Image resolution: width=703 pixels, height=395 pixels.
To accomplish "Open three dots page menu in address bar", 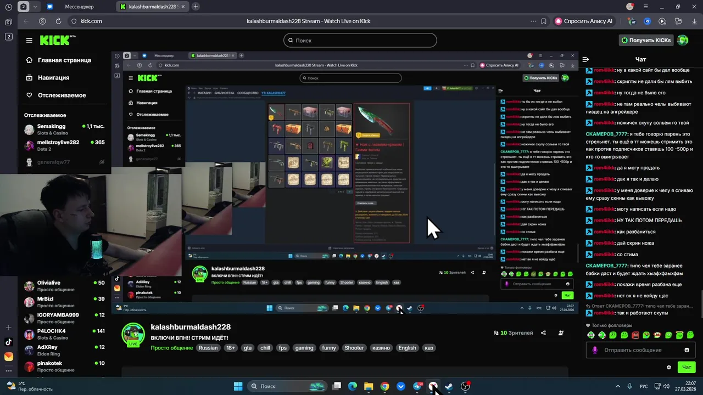I will pos(533,21).
